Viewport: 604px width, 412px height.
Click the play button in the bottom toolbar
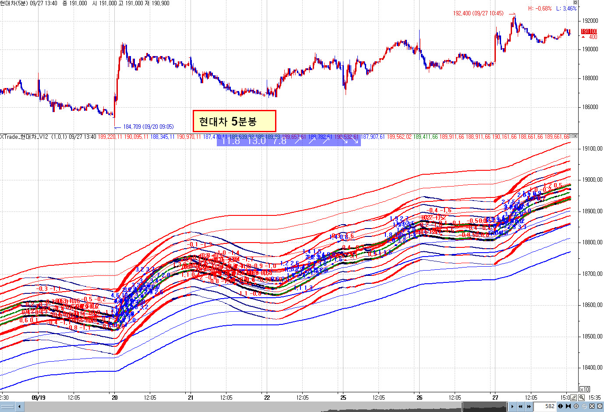(512, 406)
